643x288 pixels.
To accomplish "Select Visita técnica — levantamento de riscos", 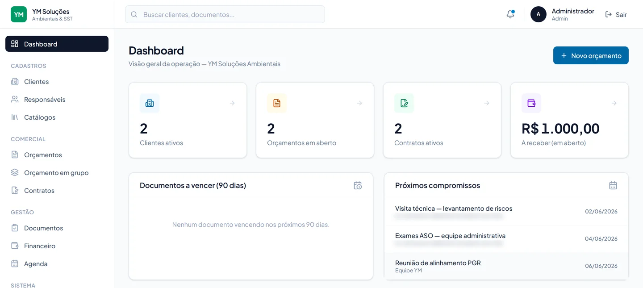I will [x=506, y=212].
